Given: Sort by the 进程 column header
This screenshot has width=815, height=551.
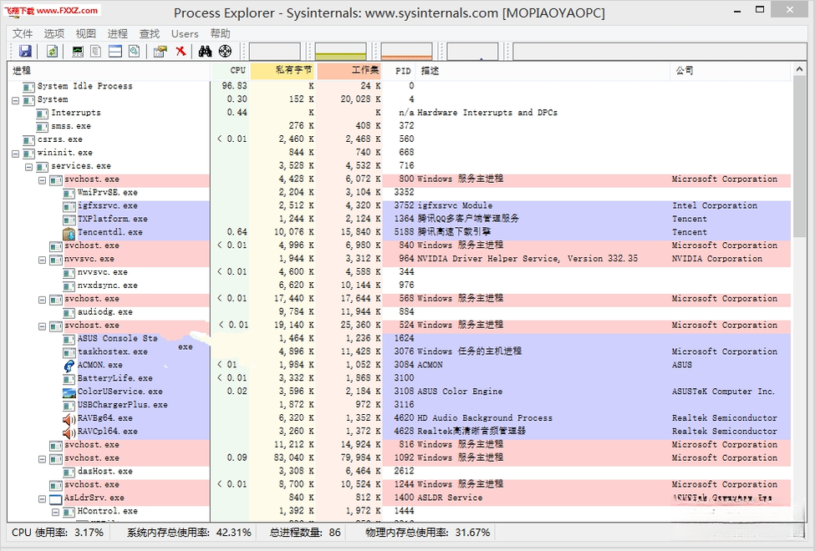Looking at the screenshot, I should (x=109, y=71).
